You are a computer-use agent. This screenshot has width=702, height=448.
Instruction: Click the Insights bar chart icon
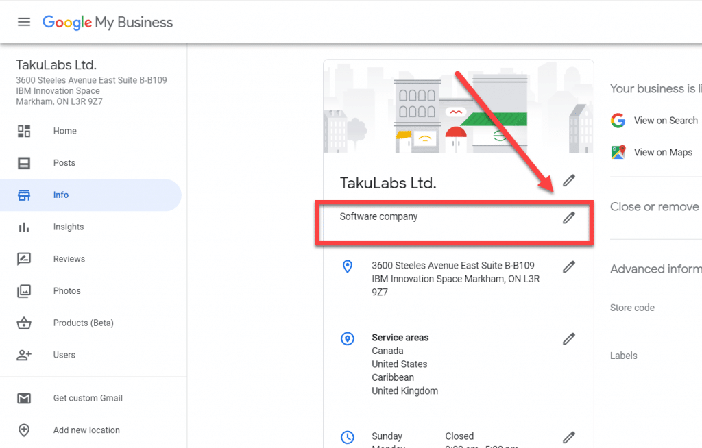click(24, 227)
